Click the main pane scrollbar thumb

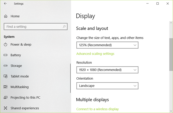pyautogui.click(x=171, y=55)
